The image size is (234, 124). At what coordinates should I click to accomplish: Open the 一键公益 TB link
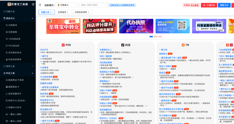point(163,50)
